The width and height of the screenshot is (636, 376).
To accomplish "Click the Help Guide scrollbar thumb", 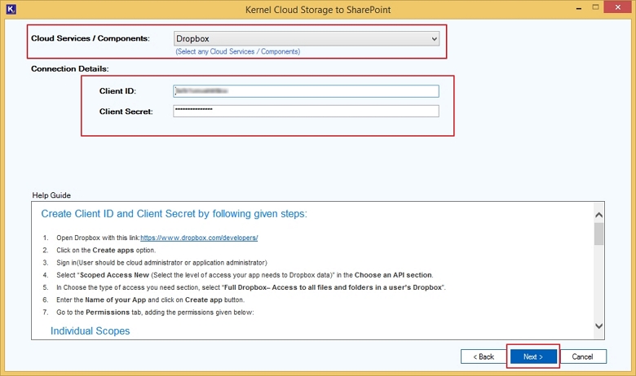I will [598, 234].
